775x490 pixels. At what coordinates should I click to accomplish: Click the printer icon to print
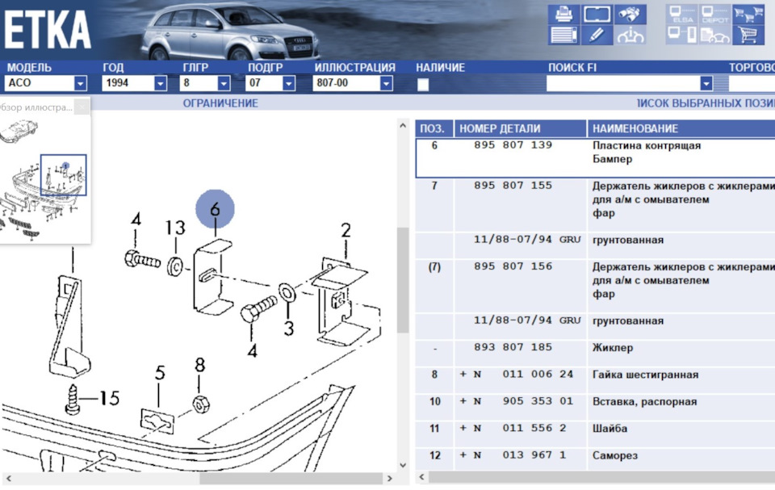563,14
